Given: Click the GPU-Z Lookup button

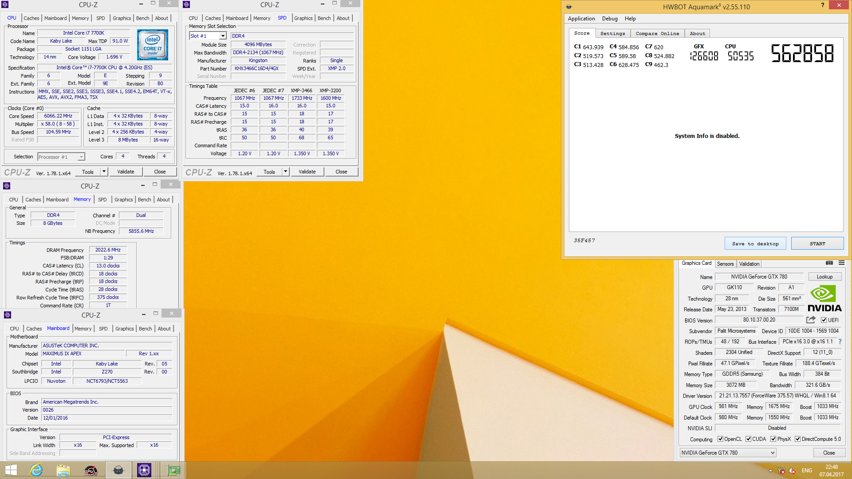Looking at the screenshot, I should 824,277.
